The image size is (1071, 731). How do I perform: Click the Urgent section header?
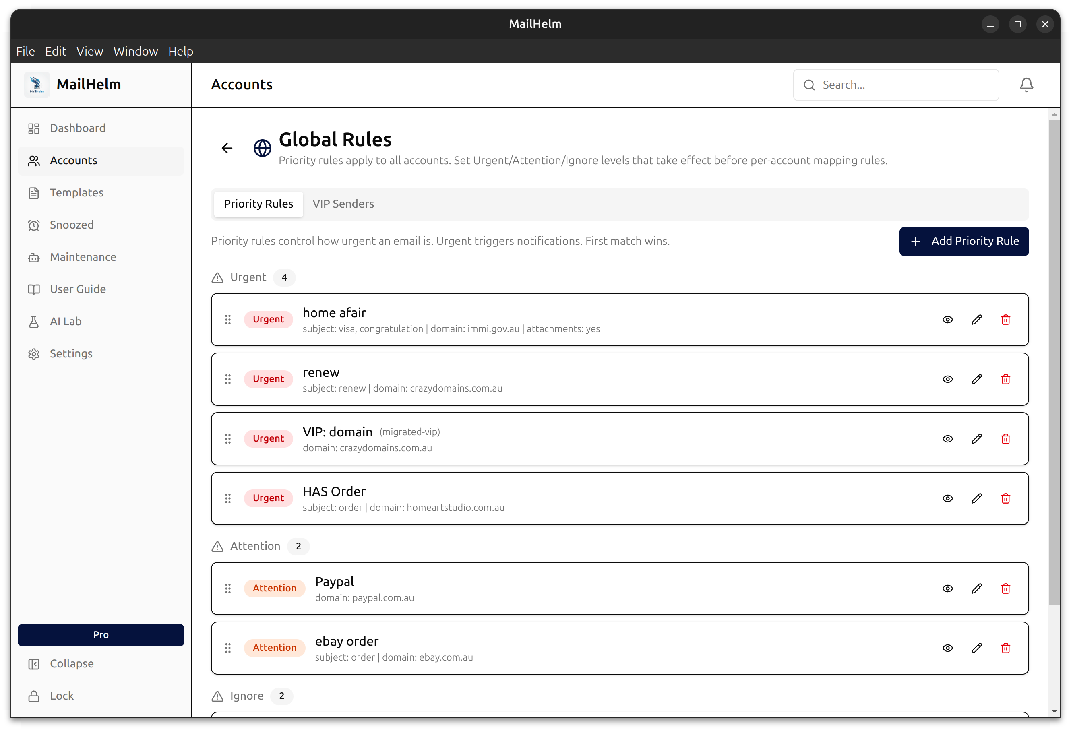pyautogui.click(x=248, y=277)
